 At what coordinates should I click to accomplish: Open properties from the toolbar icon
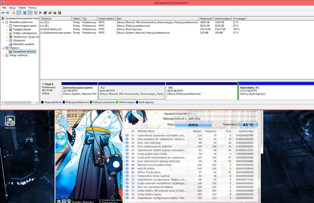coord(45,13)
